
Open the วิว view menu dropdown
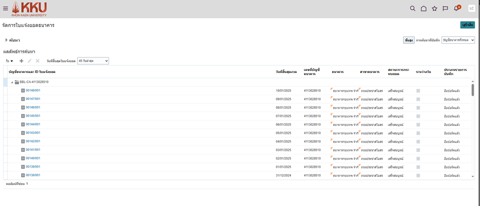point(10,61)
